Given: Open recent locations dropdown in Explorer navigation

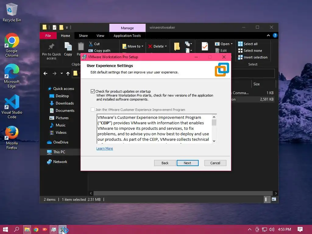Looking at the screenshot, I should [x=62, y=73].
